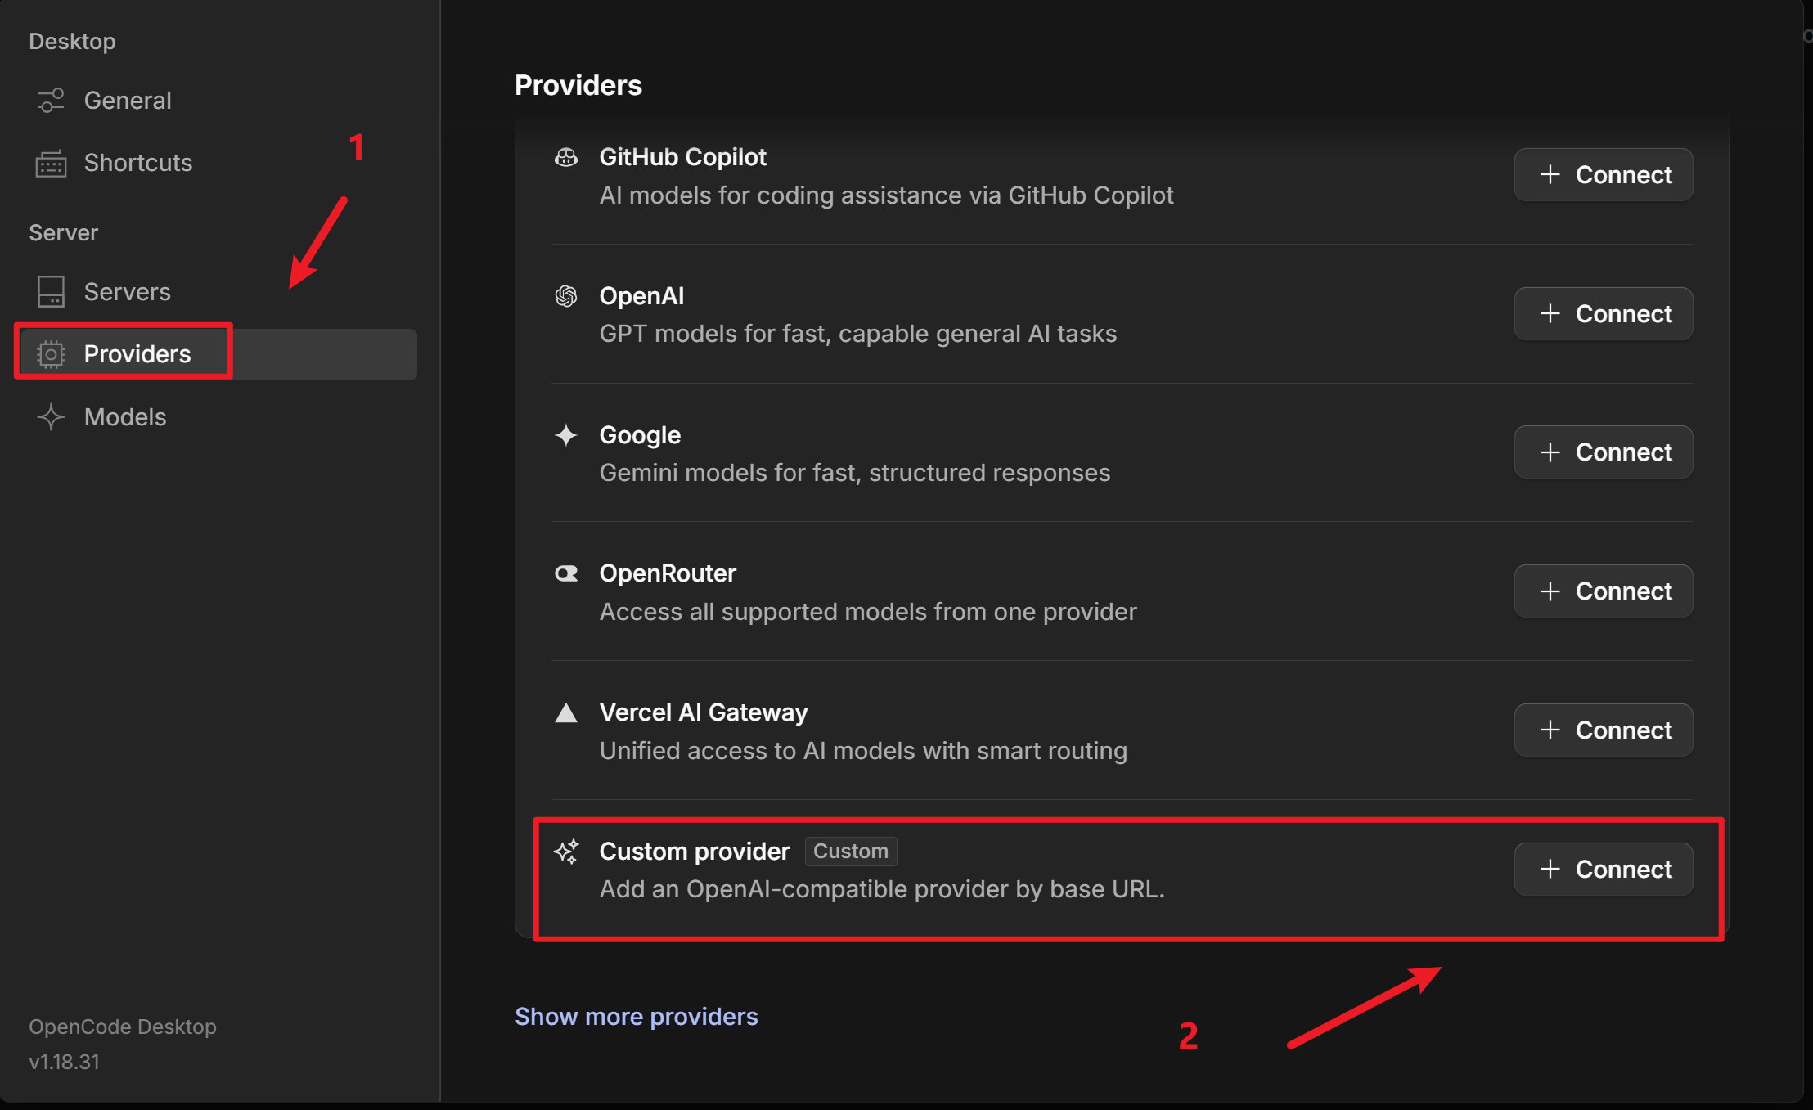The image size is (1813, 1110).
Task: Click the General settings sliders icon
Action: [x=51, y=101]
